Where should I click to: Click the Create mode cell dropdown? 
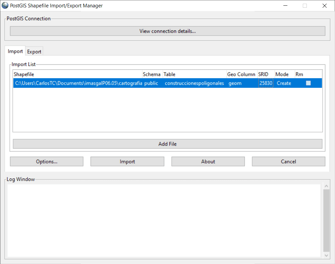[x=284, y=83]
